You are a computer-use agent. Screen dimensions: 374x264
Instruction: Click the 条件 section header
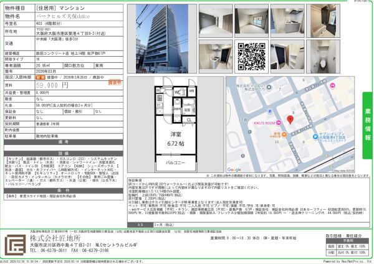[63, 191]
